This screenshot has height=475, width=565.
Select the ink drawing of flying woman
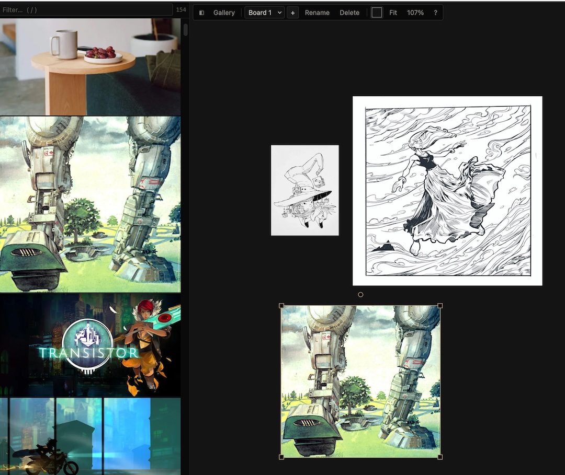(x=447, y=191)
